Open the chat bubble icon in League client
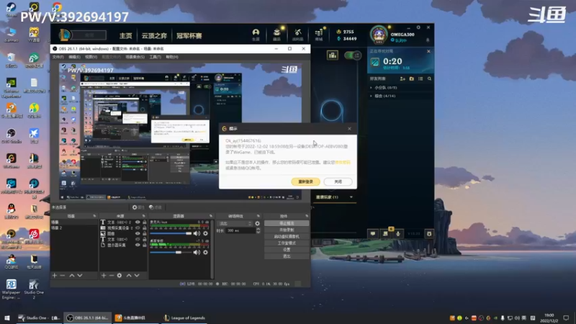This screenshot has width=576, height=324. (373, 233)
